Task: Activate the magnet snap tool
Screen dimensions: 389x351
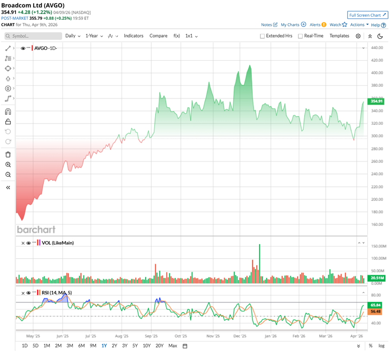Action: coord(8,112)
